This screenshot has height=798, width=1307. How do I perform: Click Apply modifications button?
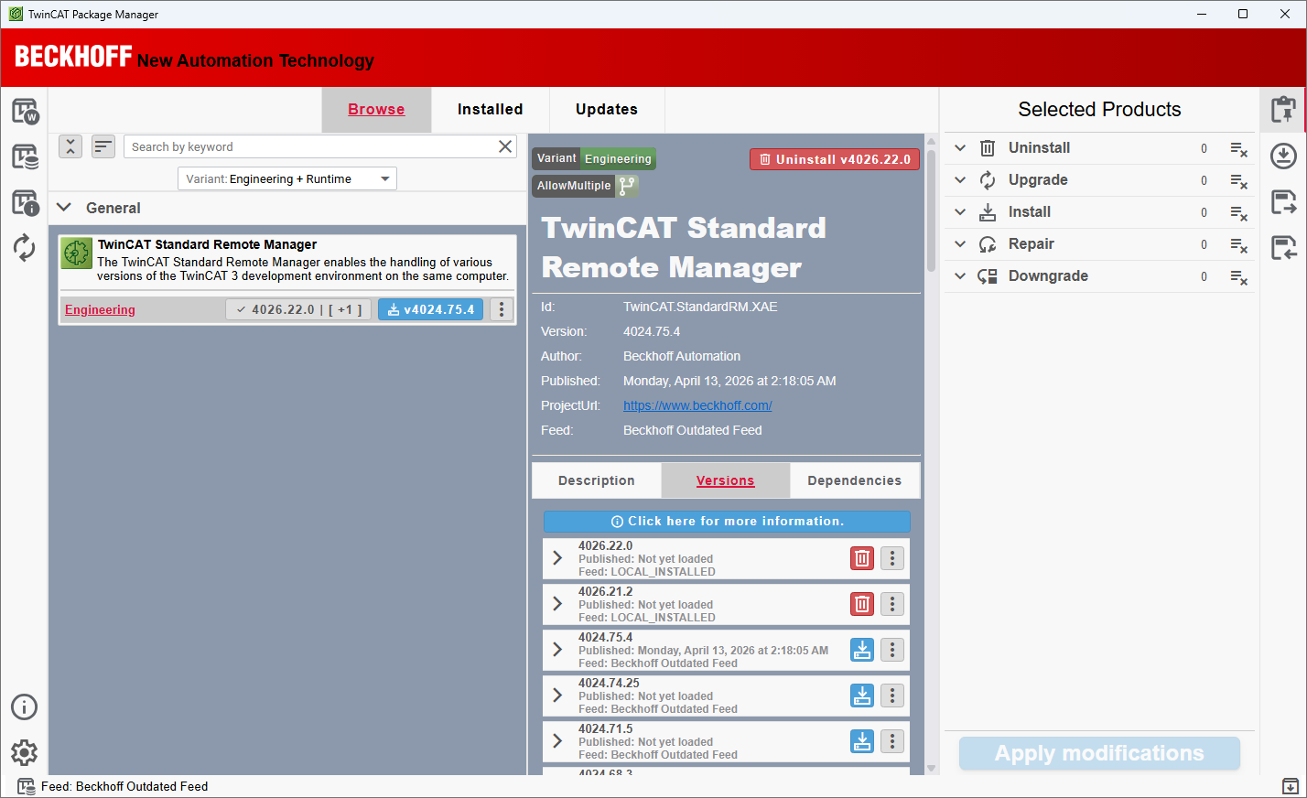tap(1099, 753)
